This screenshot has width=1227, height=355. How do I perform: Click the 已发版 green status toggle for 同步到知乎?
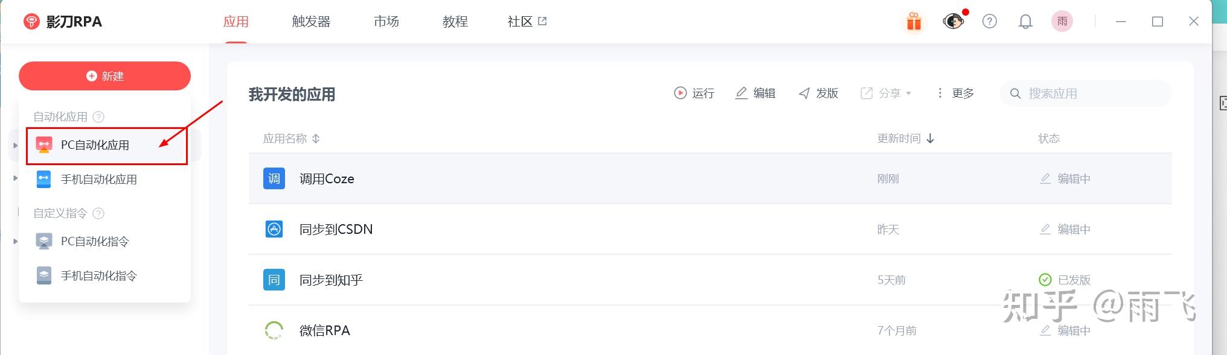pos(1044,280)
